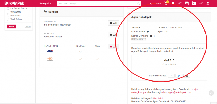Viewport: 217px width, 104px height.
Task: Open the pelajari selengkapnya link
Action: click(165, 91)
